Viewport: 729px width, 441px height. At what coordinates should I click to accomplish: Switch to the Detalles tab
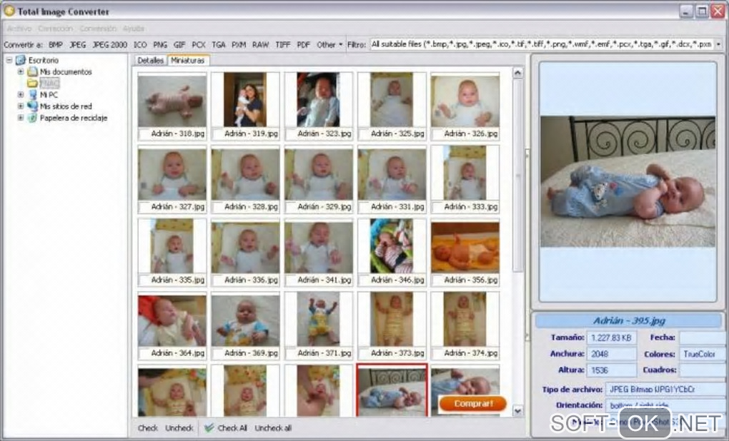coord(150,61)
